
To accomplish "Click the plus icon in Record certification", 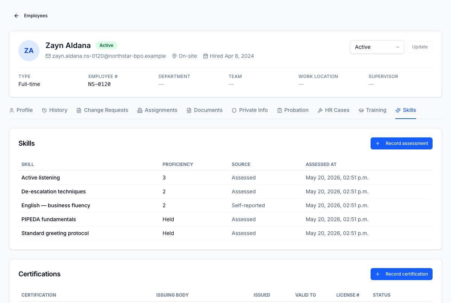I will click(x=378, y=274).
